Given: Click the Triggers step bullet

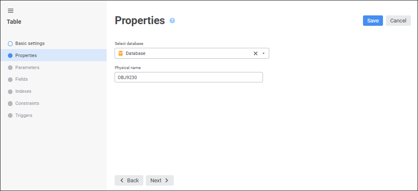Looking at the screenshot, I should point(10,115).
